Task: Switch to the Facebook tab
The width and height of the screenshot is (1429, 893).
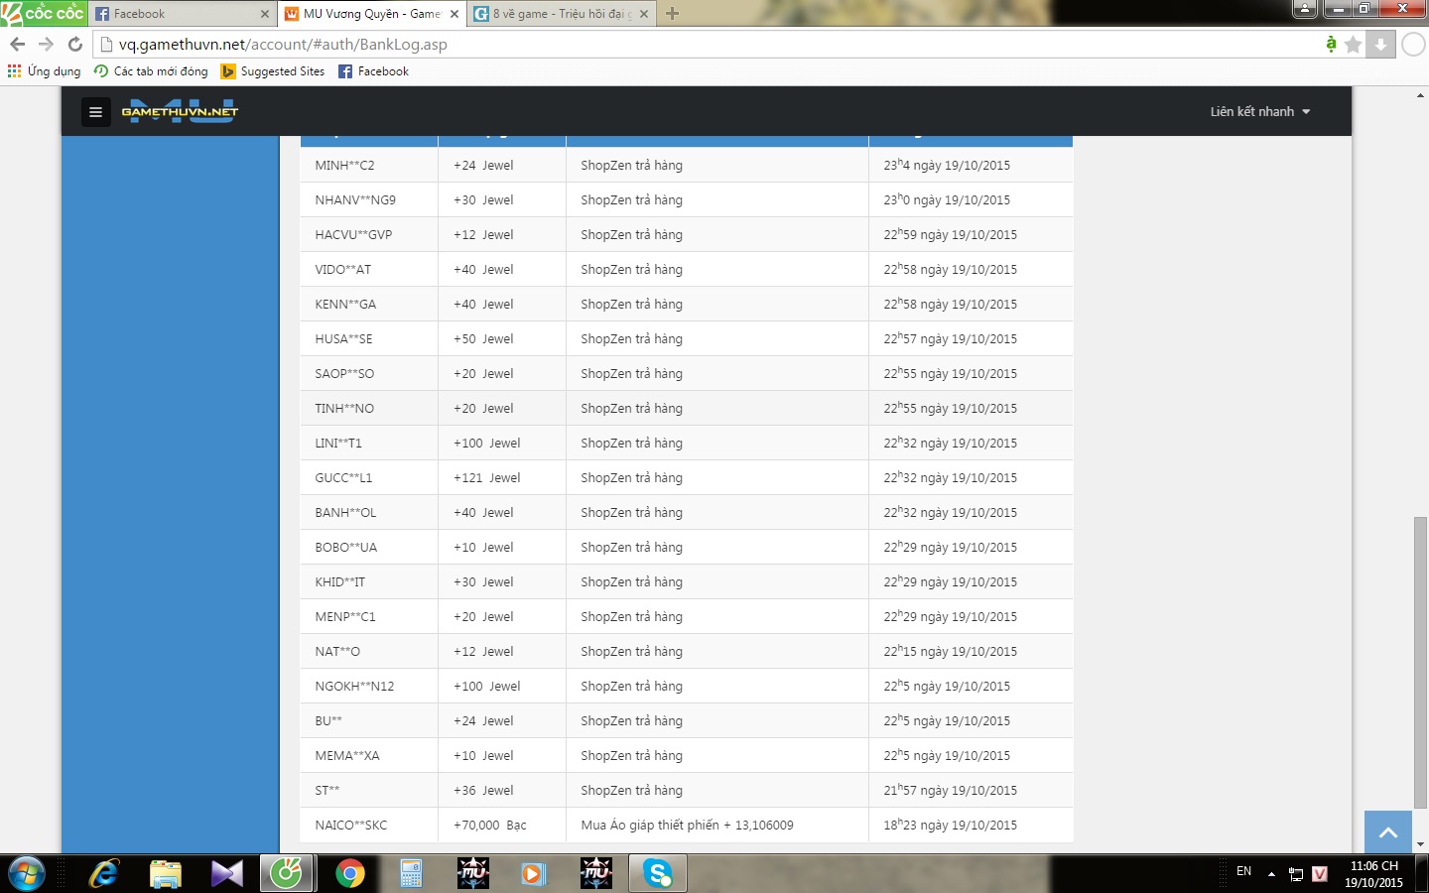Action: pyautogui.click(x=179, y=14)
